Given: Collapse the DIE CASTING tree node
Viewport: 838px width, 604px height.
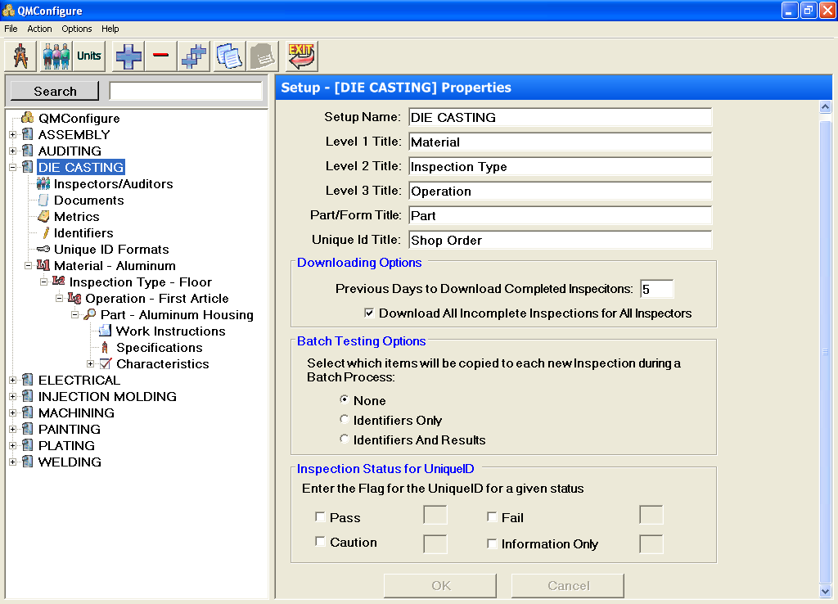Looking at the screenshot, I should click(13, 167).
